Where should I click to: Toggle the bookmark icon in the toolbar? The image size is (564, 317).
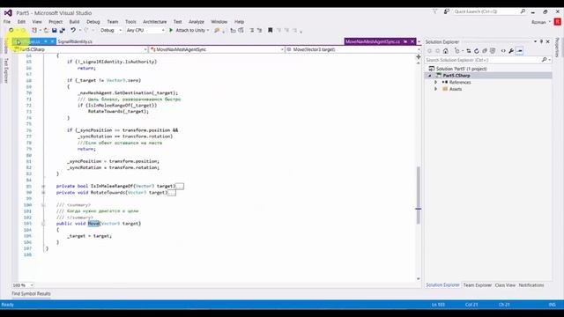(271, 31)
